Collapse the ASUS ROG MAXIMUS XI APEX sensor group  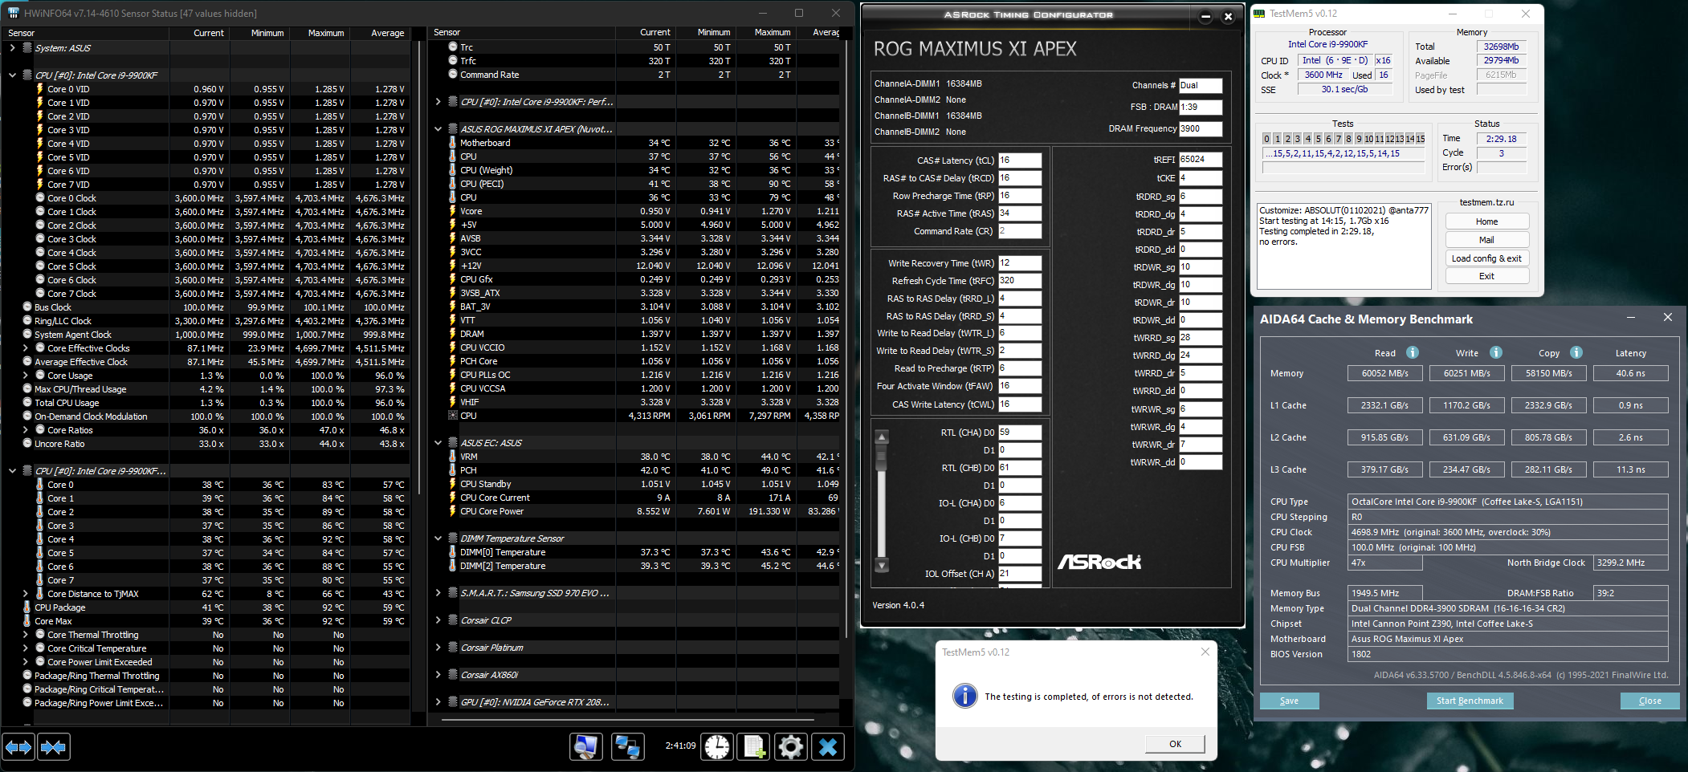coord(438,129)
